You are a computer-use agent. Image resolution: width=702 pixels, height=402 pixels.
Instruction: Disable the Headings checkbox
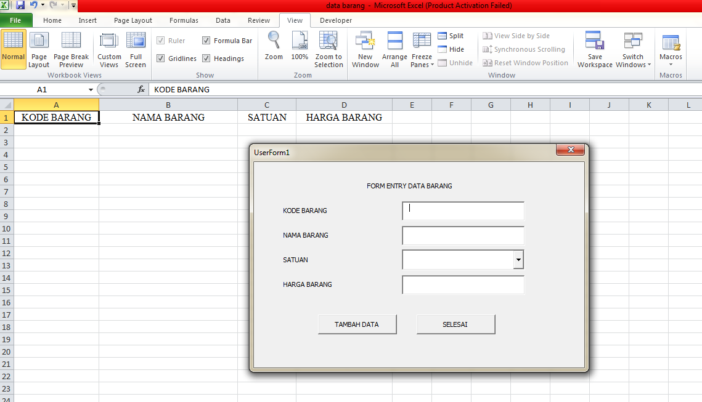[206, 58]
